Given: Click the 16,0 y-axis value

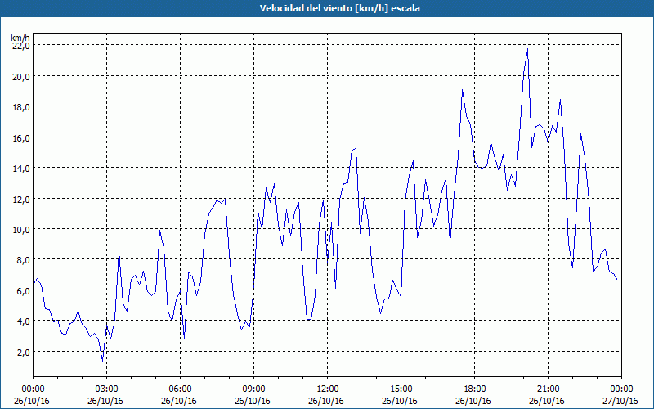Looking at the screenshot, I should point(21,137).
